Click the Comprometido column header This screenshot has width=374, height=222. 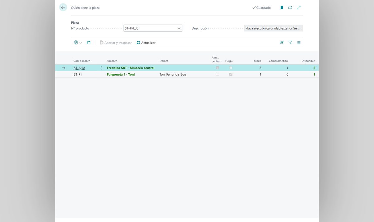[278, 61]
